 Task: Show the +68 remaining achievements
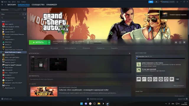click(177, 79)
